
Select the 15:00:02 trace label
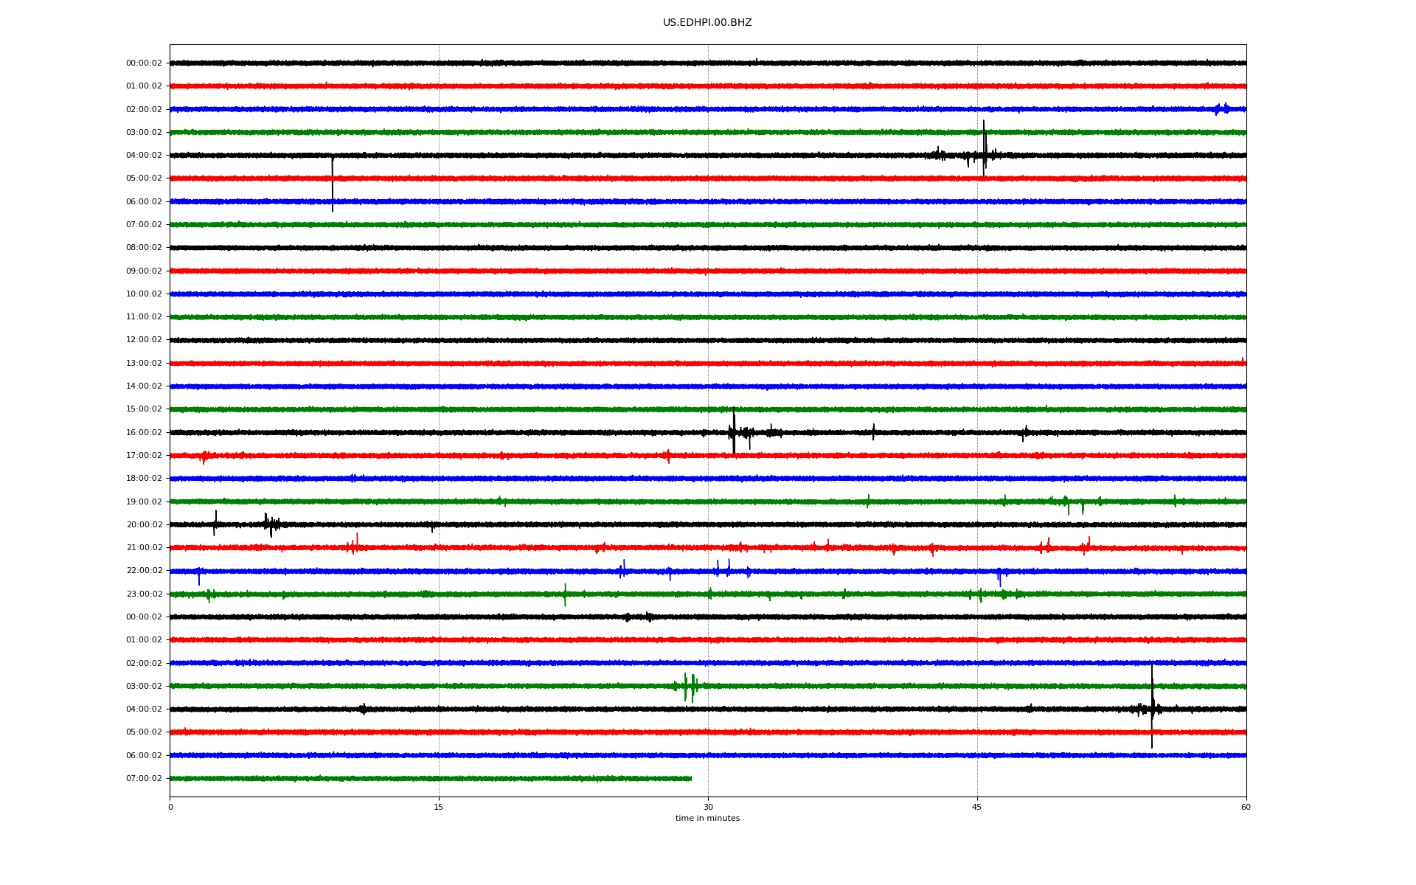pos(144,409)
